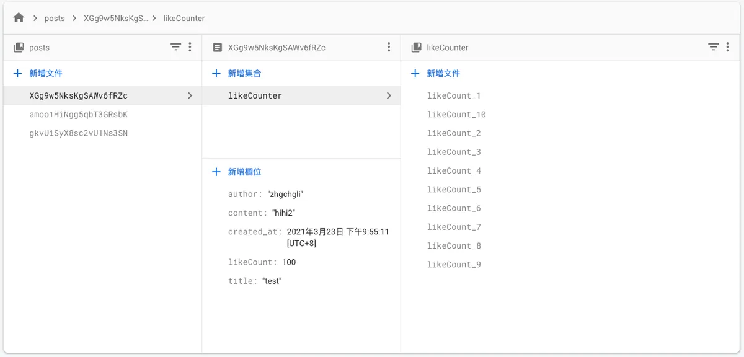744x357 pixels.
Task: Click filter icon in likeCounter panel
Action: 714,47
